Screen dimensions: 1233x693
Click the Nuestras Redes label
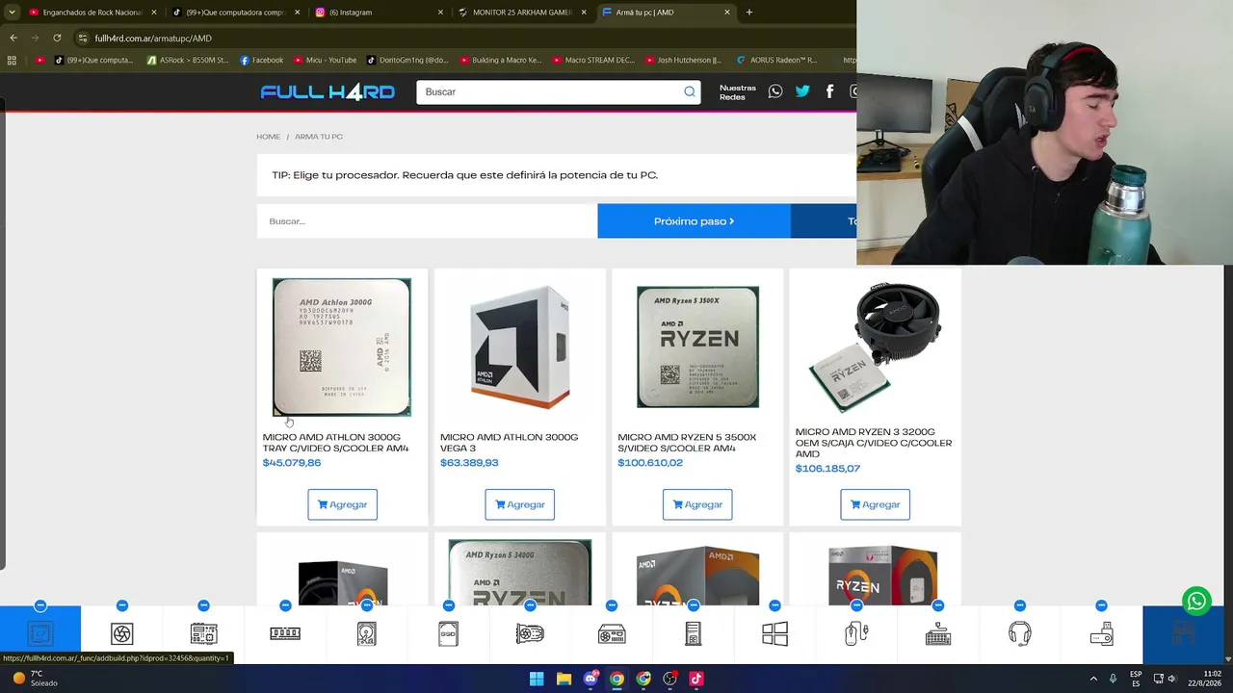(738, 92)
